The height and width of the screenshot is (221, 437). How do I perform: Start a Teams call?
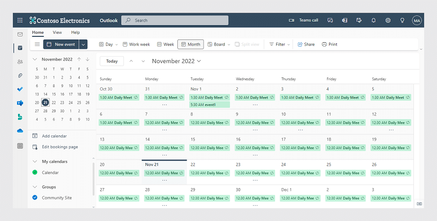point(303,20)
